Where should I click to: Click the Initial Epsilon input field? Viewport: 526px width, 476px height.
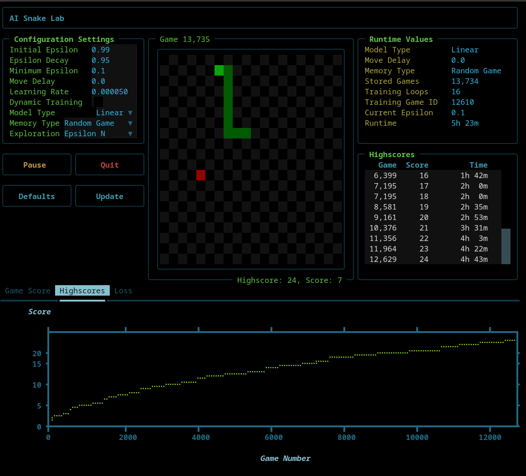coord(114,50)
